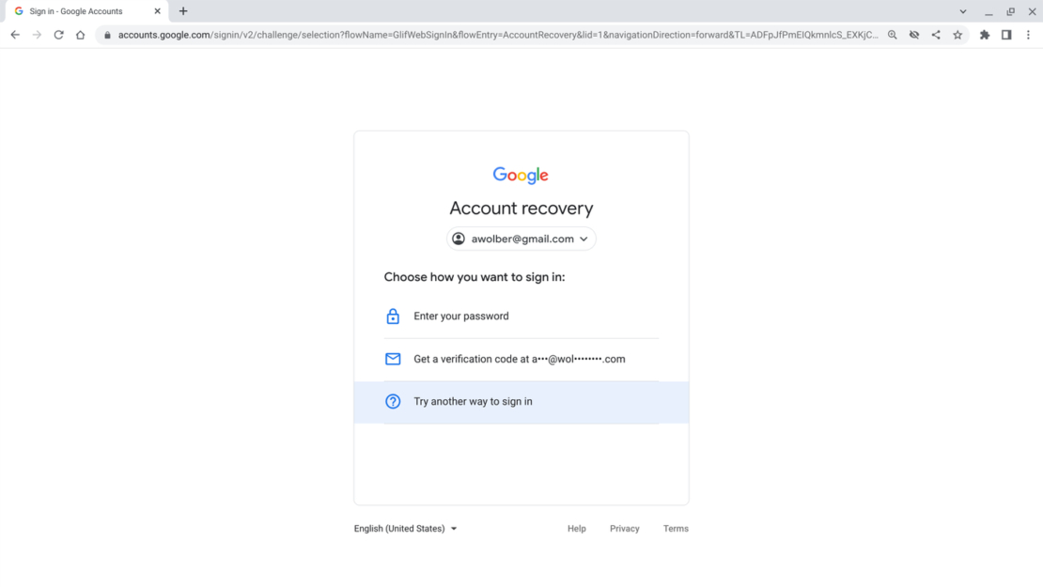
Task: Click the question mark help icon
Action: click(393, 402)
